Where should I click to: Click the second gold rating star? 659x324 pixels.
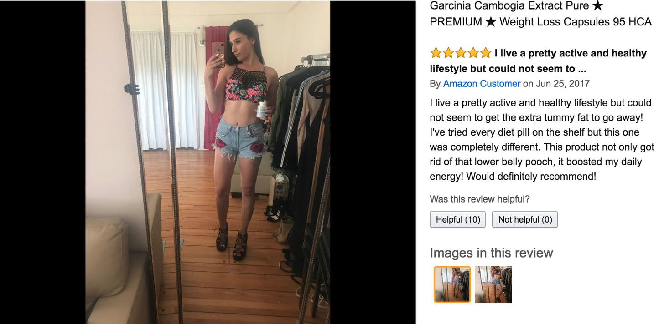coord(448,53)
